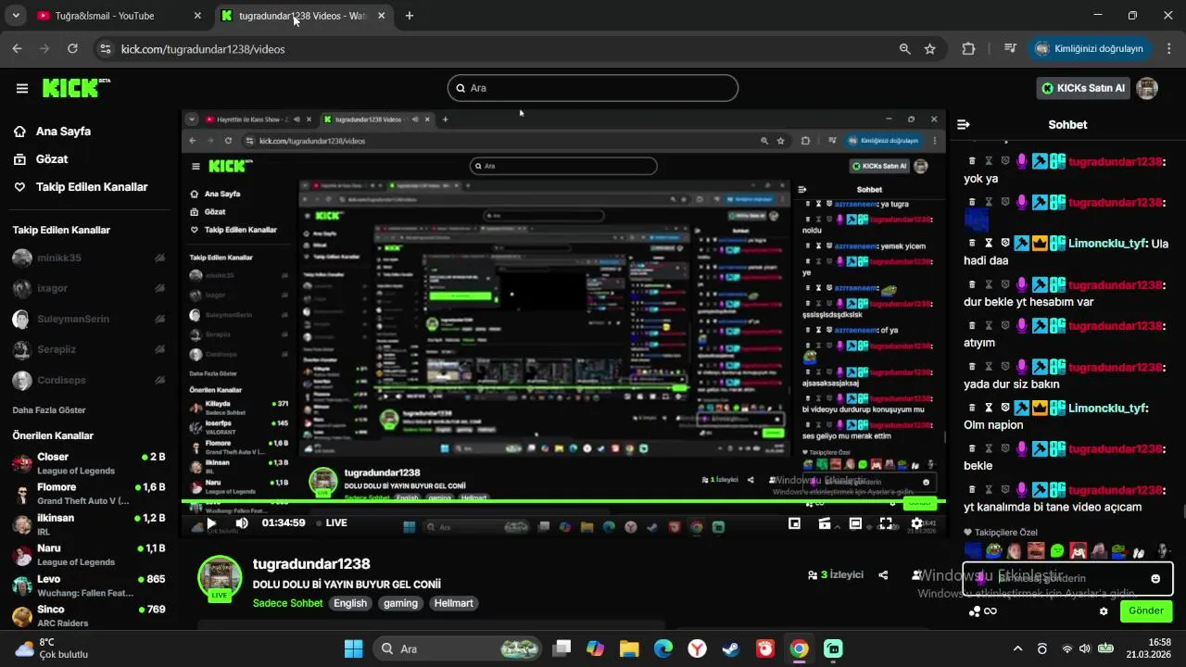Timeout Limoncklu_tyf on 'Olm napion' message
Image resolution: width=1186 pixels, height=667 pixels.
pyautogui.click(x=989, y=408)
